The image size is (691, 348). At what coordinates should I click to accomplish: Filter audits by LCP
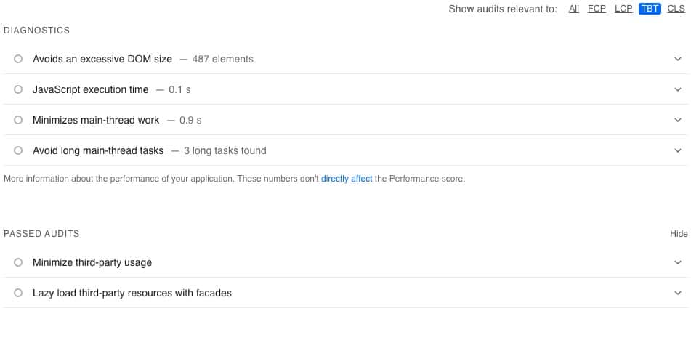click(623, 9)
